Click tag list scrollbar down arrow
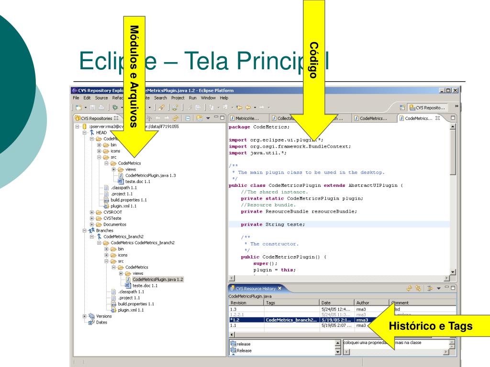The height and width of the screenshot is (367, 490). 337,352
